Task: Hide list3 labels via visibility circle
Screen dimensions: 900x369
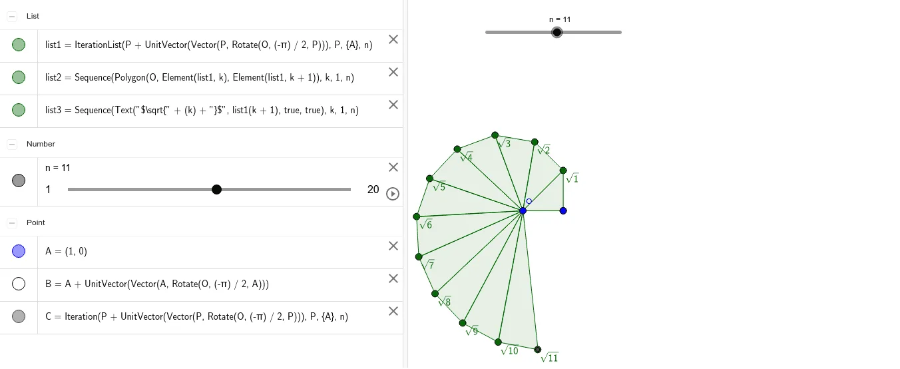Action: pos(19,110)
